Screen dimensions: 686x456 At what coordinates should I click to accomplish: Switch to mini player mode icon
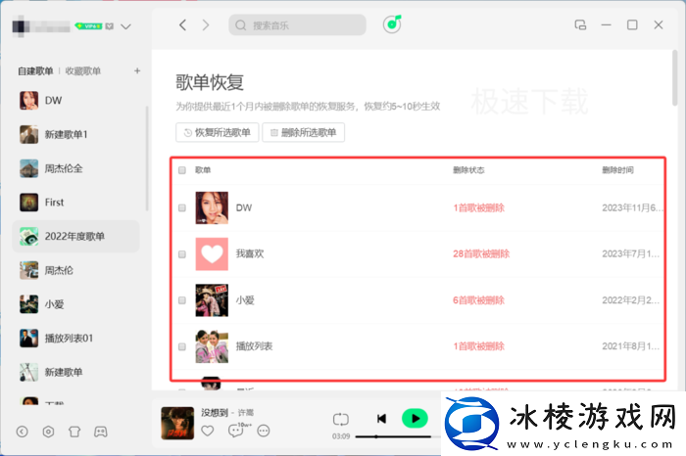click(x=580, y=24)
